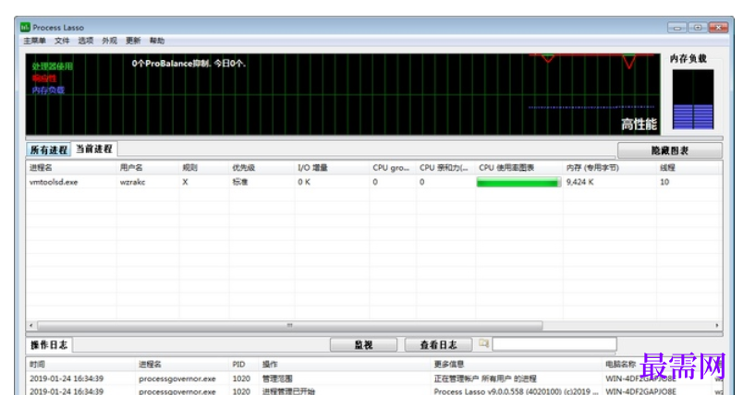This screenshot has height=395, width=743.
Task: Select the vmtoolsd.exe process row
Action: coord(373,182)
